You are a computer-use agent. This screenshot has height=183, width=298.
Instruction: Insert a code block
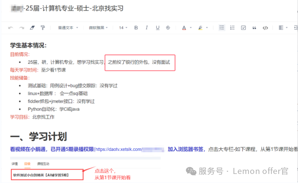coord(265,28)
